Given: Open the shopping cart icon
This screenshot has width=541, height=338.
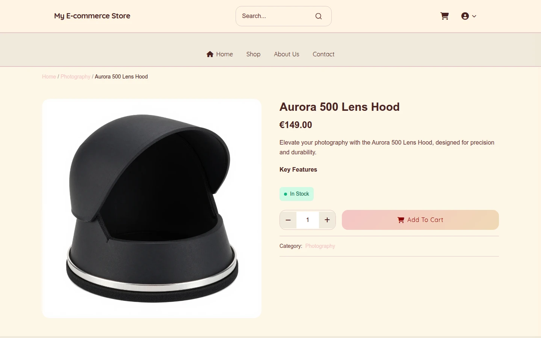Looking at the screenshot, I should (x=444, y=16).
